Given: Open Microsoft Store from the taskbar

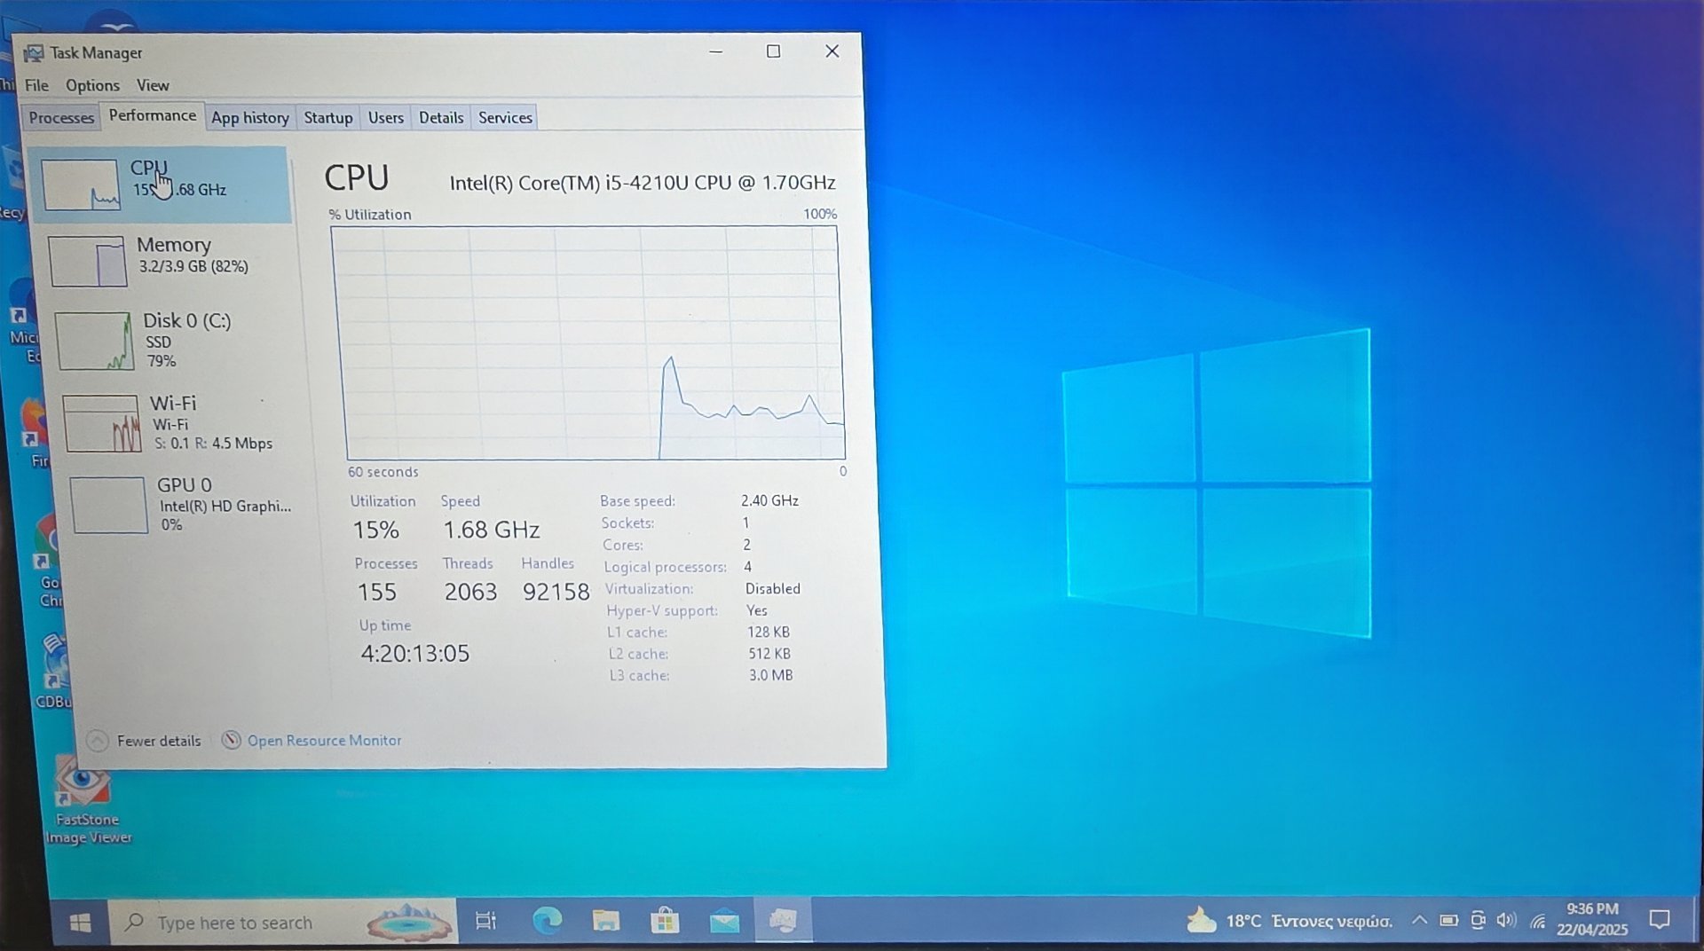Looking at the screenshot, I should 665,922.
